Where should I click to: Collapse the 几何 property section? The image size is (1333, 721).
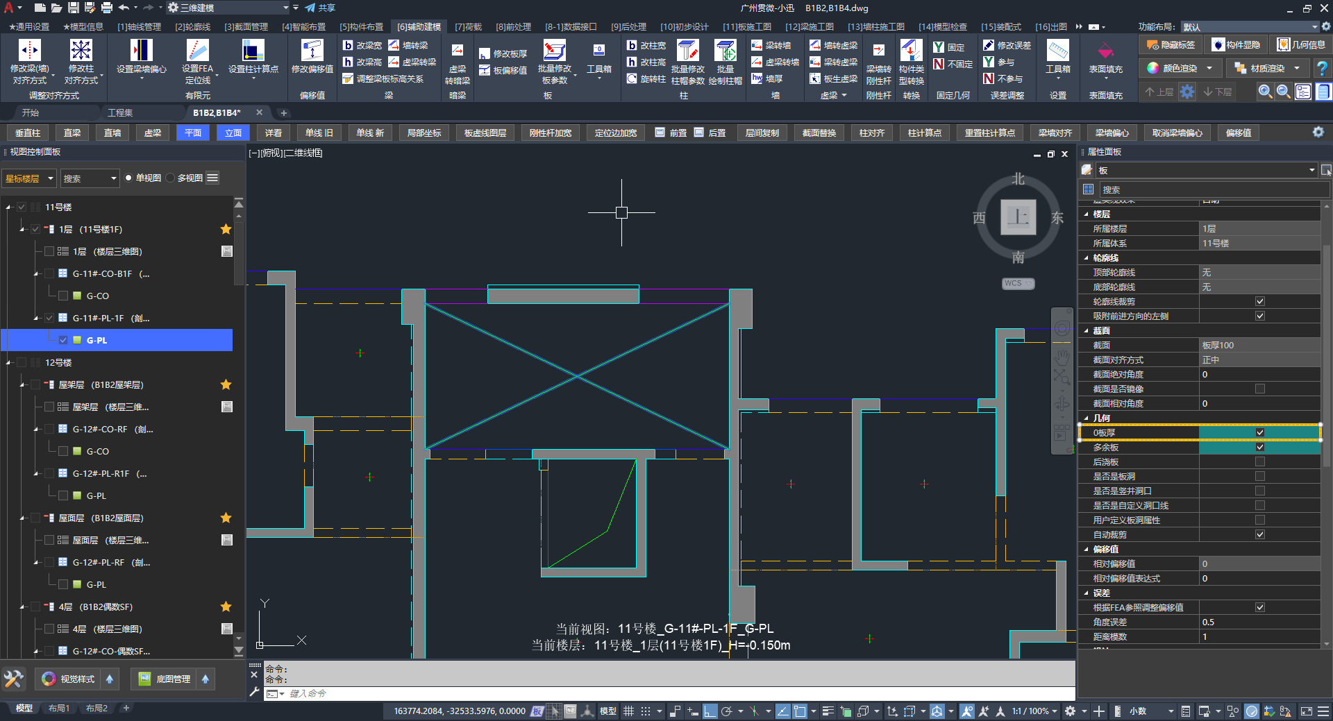[x=1087, y=418]
